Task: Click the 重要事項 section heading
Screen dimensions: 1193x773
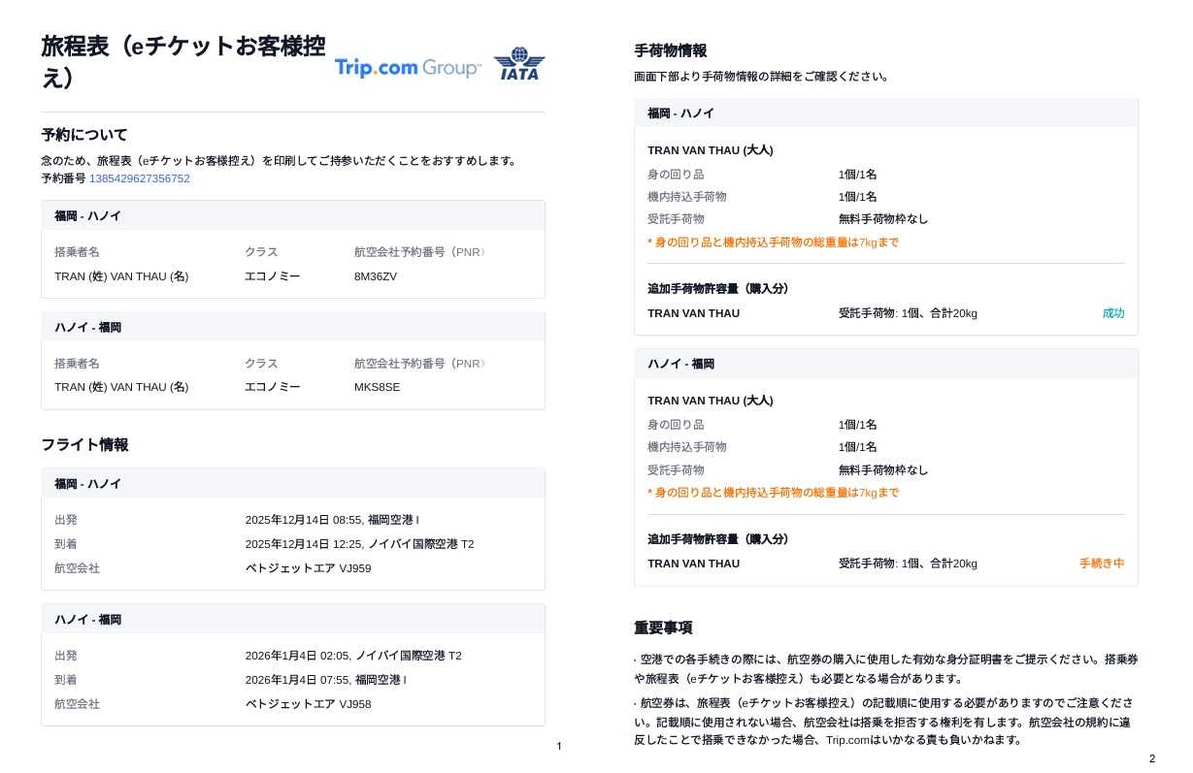Action: click(663, 628)
